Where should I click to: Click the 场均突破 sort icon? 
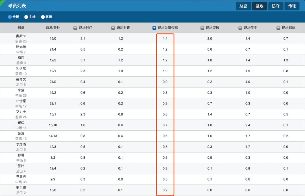point(202,28)
